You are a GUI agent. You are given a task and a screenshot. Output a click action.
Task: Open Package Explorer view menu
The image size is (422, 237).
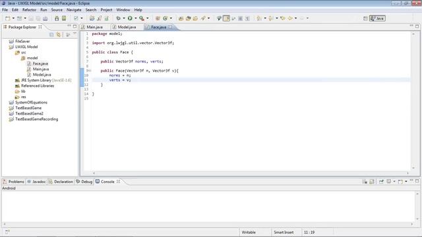[75, 34]
